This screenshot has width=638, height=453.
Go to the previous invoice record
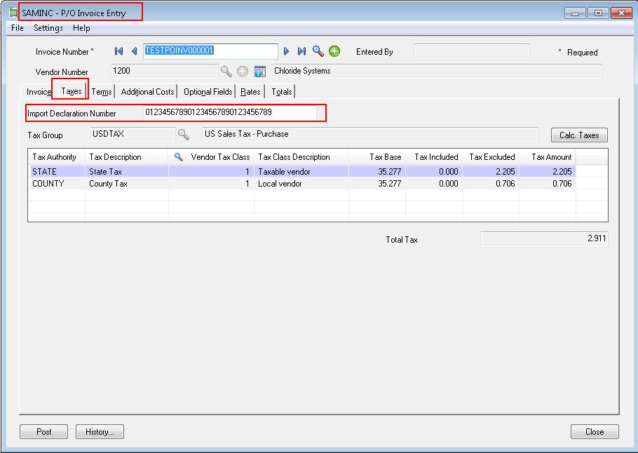pyautogui.click(x=134, y=51)
